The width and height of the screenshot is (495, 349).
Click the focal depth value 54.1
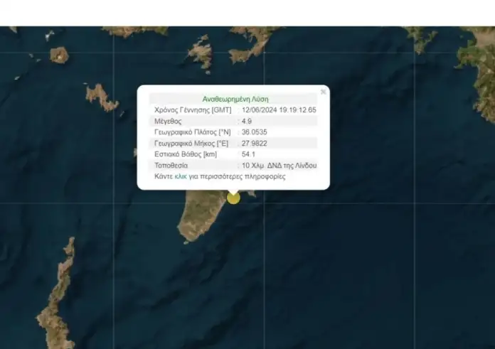[249, 154]
